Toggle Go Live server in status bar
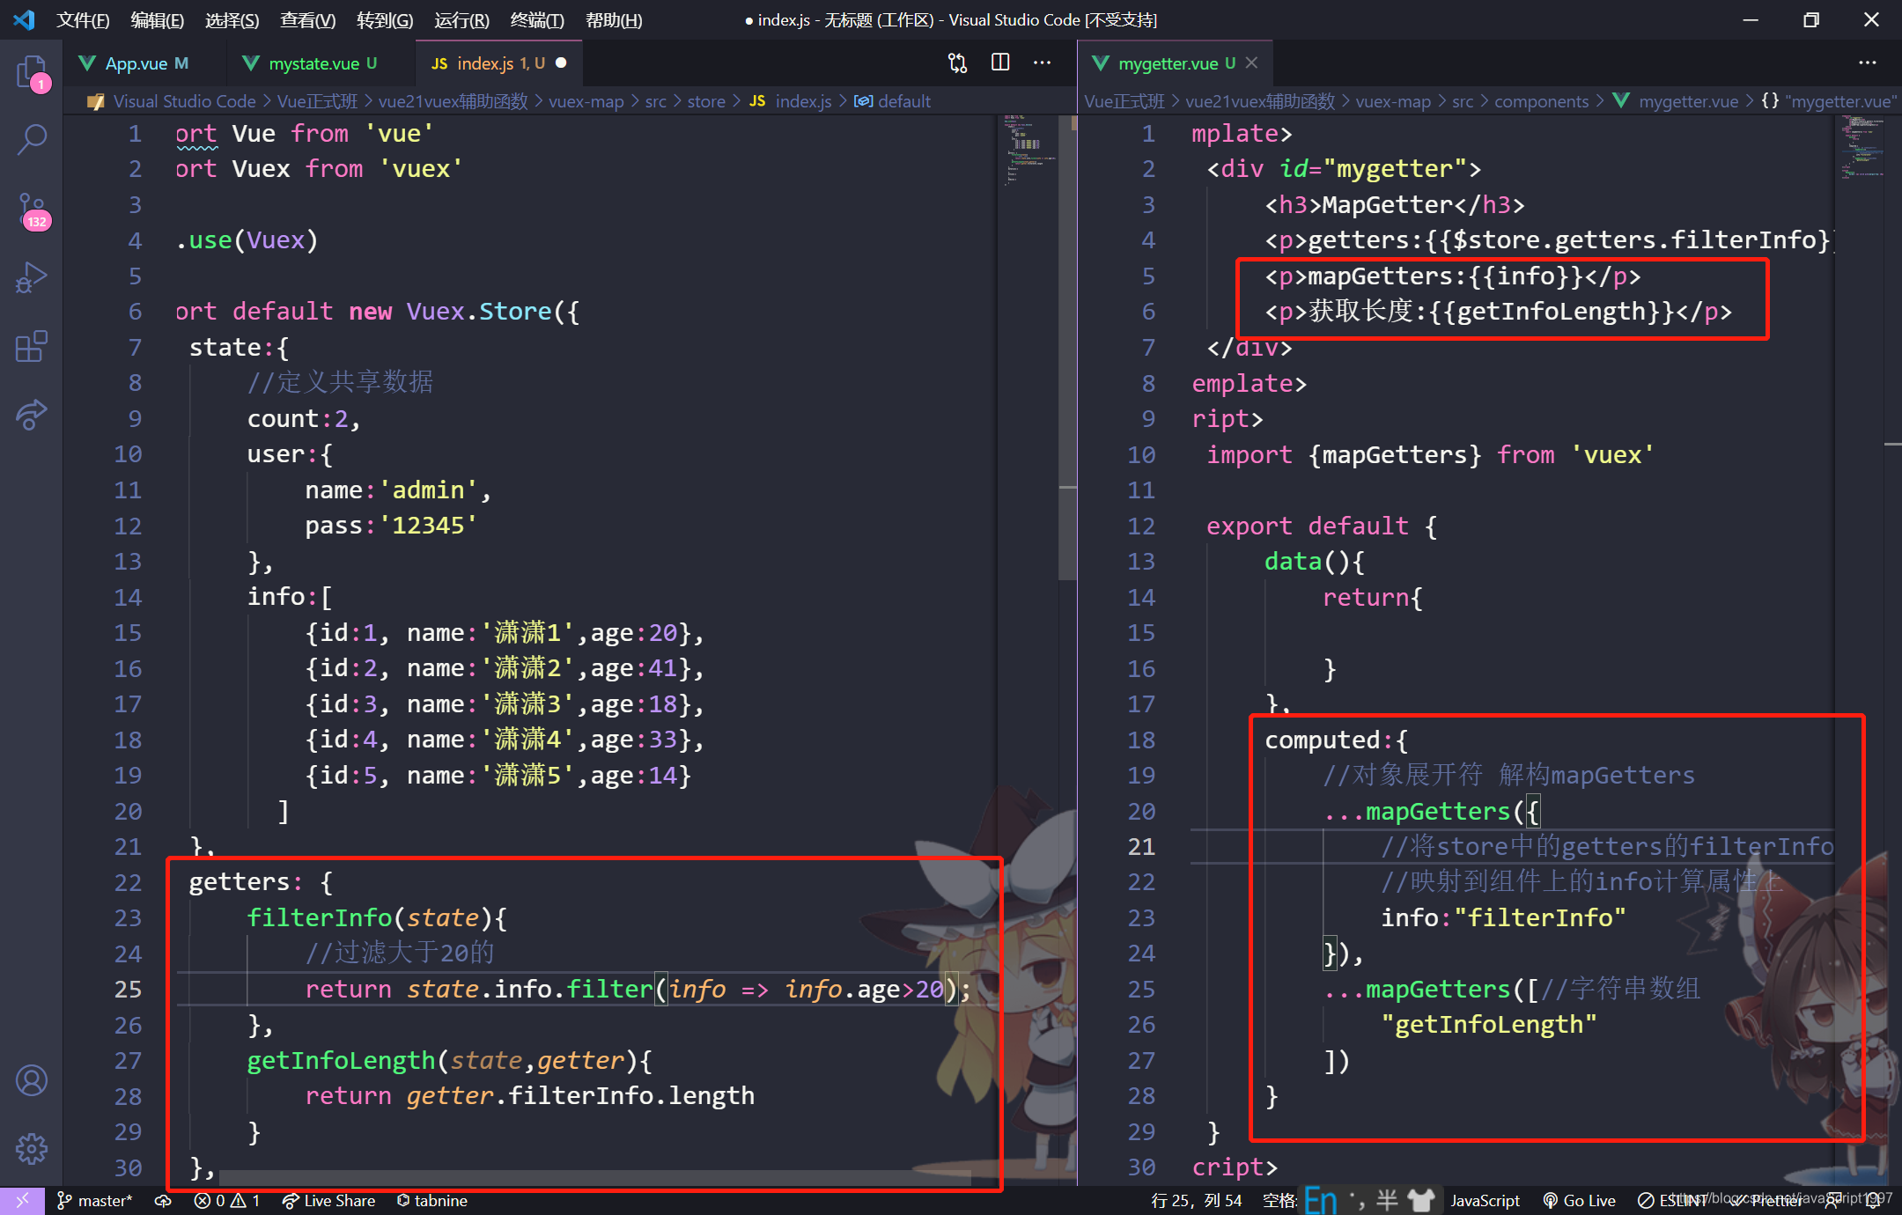This screenshot has height=1215, width=1902. [1580, 1200]
